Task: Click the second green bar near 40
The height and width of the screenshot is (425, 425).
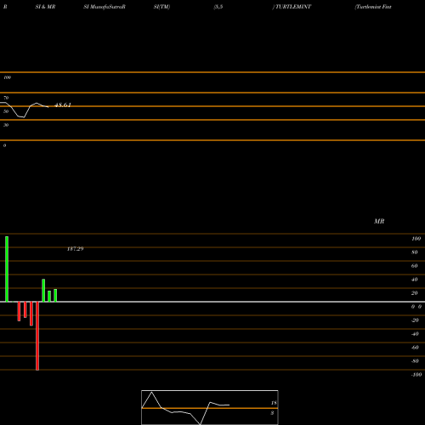Action: pos(43,291)
